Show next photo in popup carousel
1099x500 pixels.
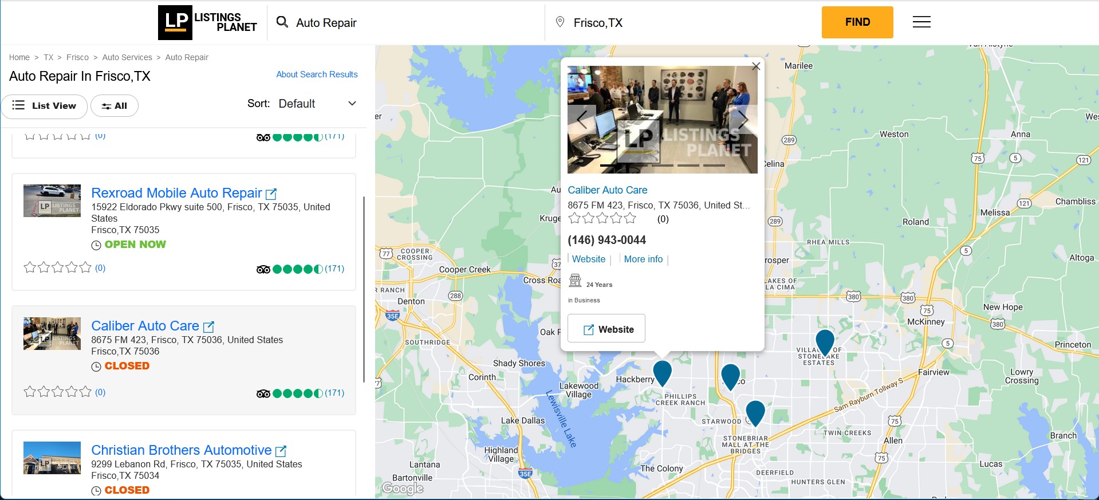click(742, 120)
